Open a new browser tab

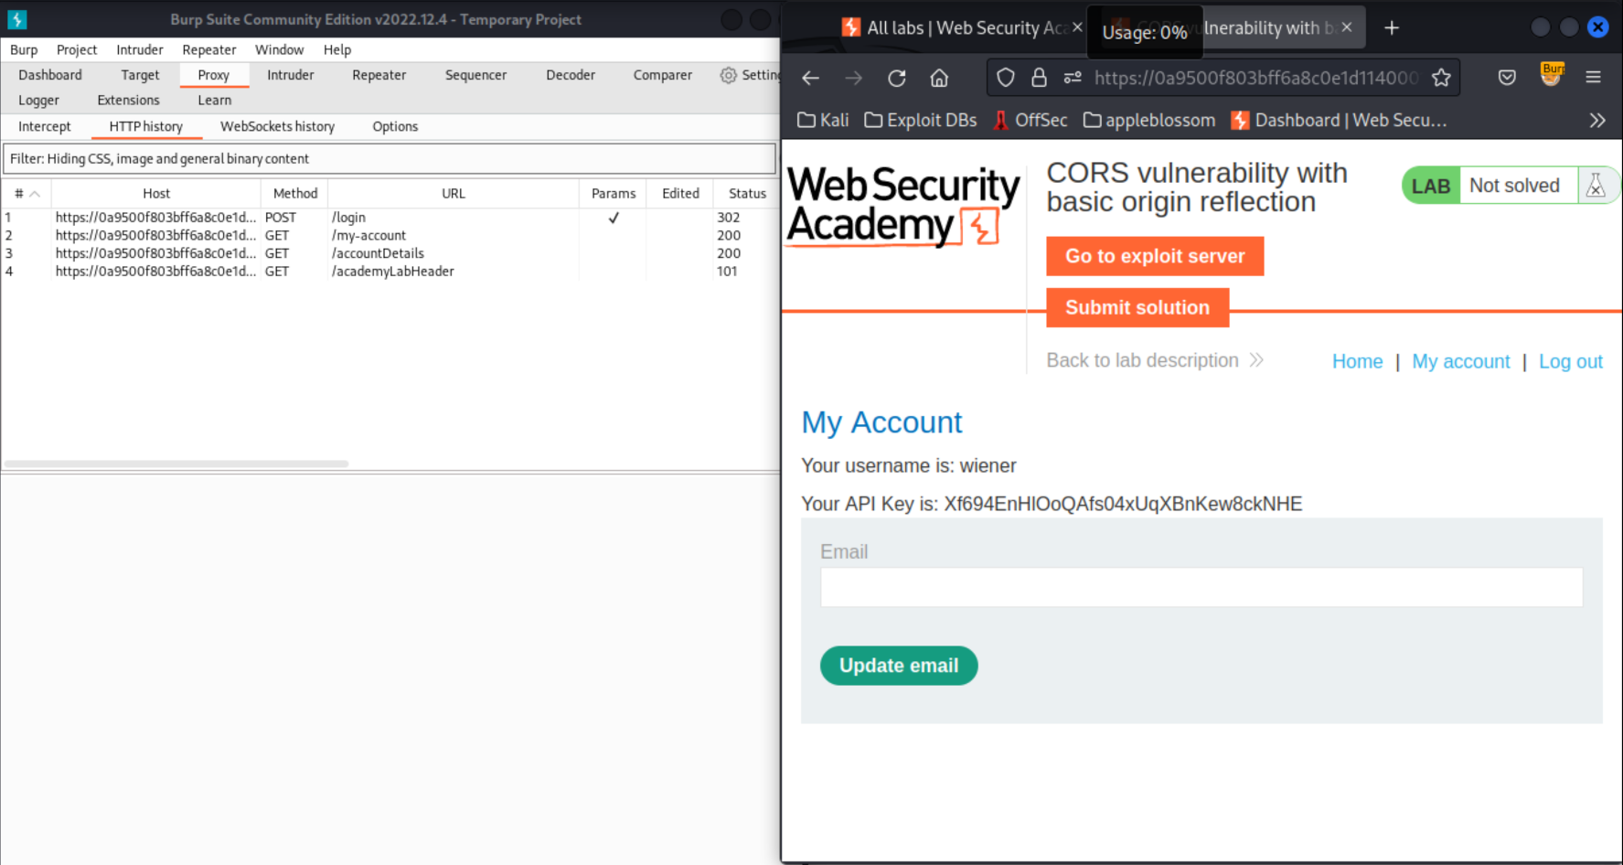[x=1392, y=28]
